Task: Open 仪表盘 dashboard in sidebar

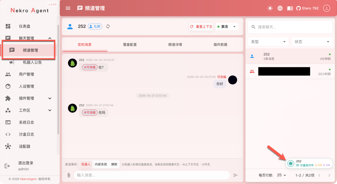Action: [x=28, y=26]
